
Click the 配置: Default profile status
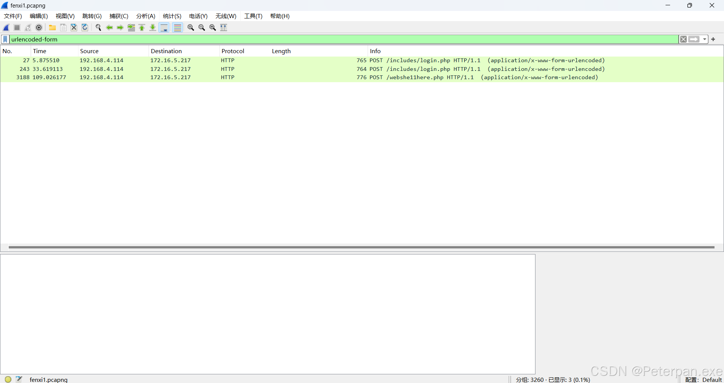tap(703, 380)
